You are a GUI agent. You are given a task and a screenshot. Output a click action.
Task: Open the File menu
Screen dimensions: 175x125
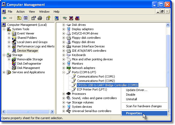click(x=10, y=12)
